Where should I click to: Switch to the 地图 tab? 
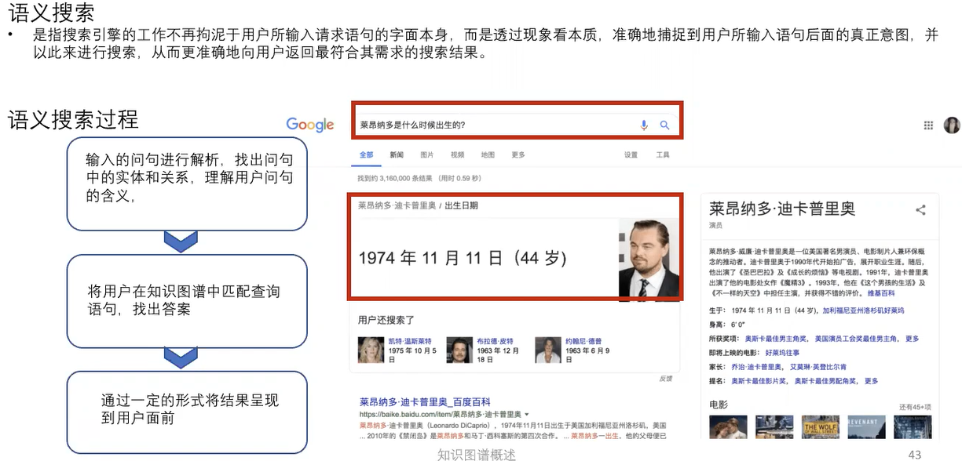(x=488, y=154)
